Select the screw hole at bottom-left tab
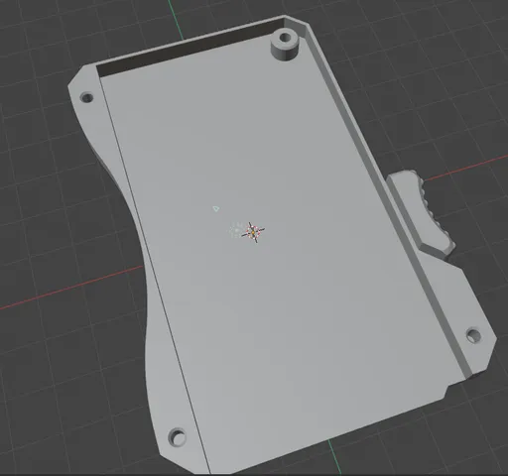Viewport: 508px width, 476px height. pos(178,437)
